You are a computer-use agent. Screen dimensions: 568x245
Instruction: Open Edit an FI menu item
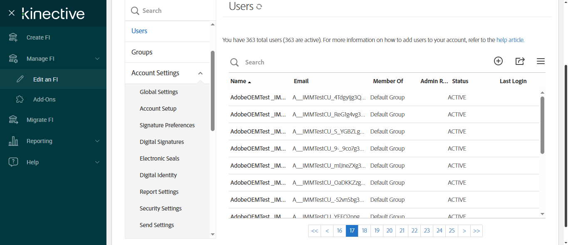pos(45,79)
